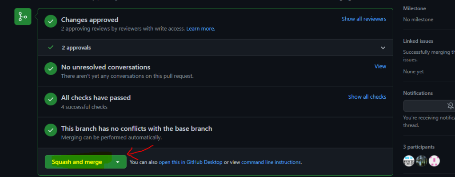This screenshot has height=177, width=455.
Task: Click the no conflicts with base branch heading
Action: [136, 129]
